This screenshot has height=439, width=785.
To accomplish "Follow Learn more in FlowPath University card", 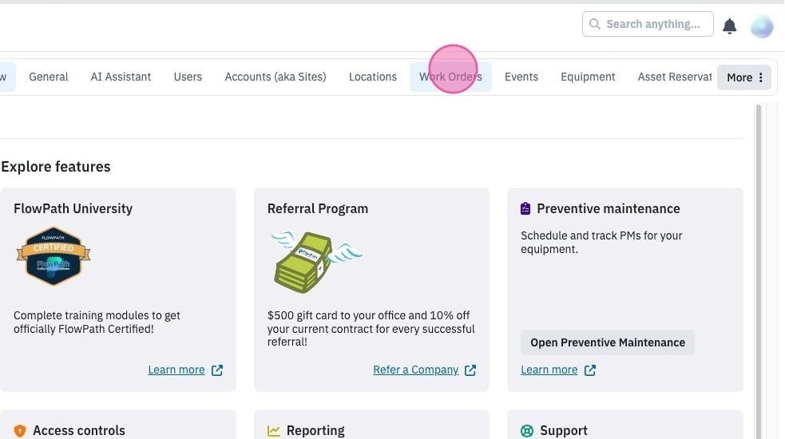I will [x=176, y=370].
